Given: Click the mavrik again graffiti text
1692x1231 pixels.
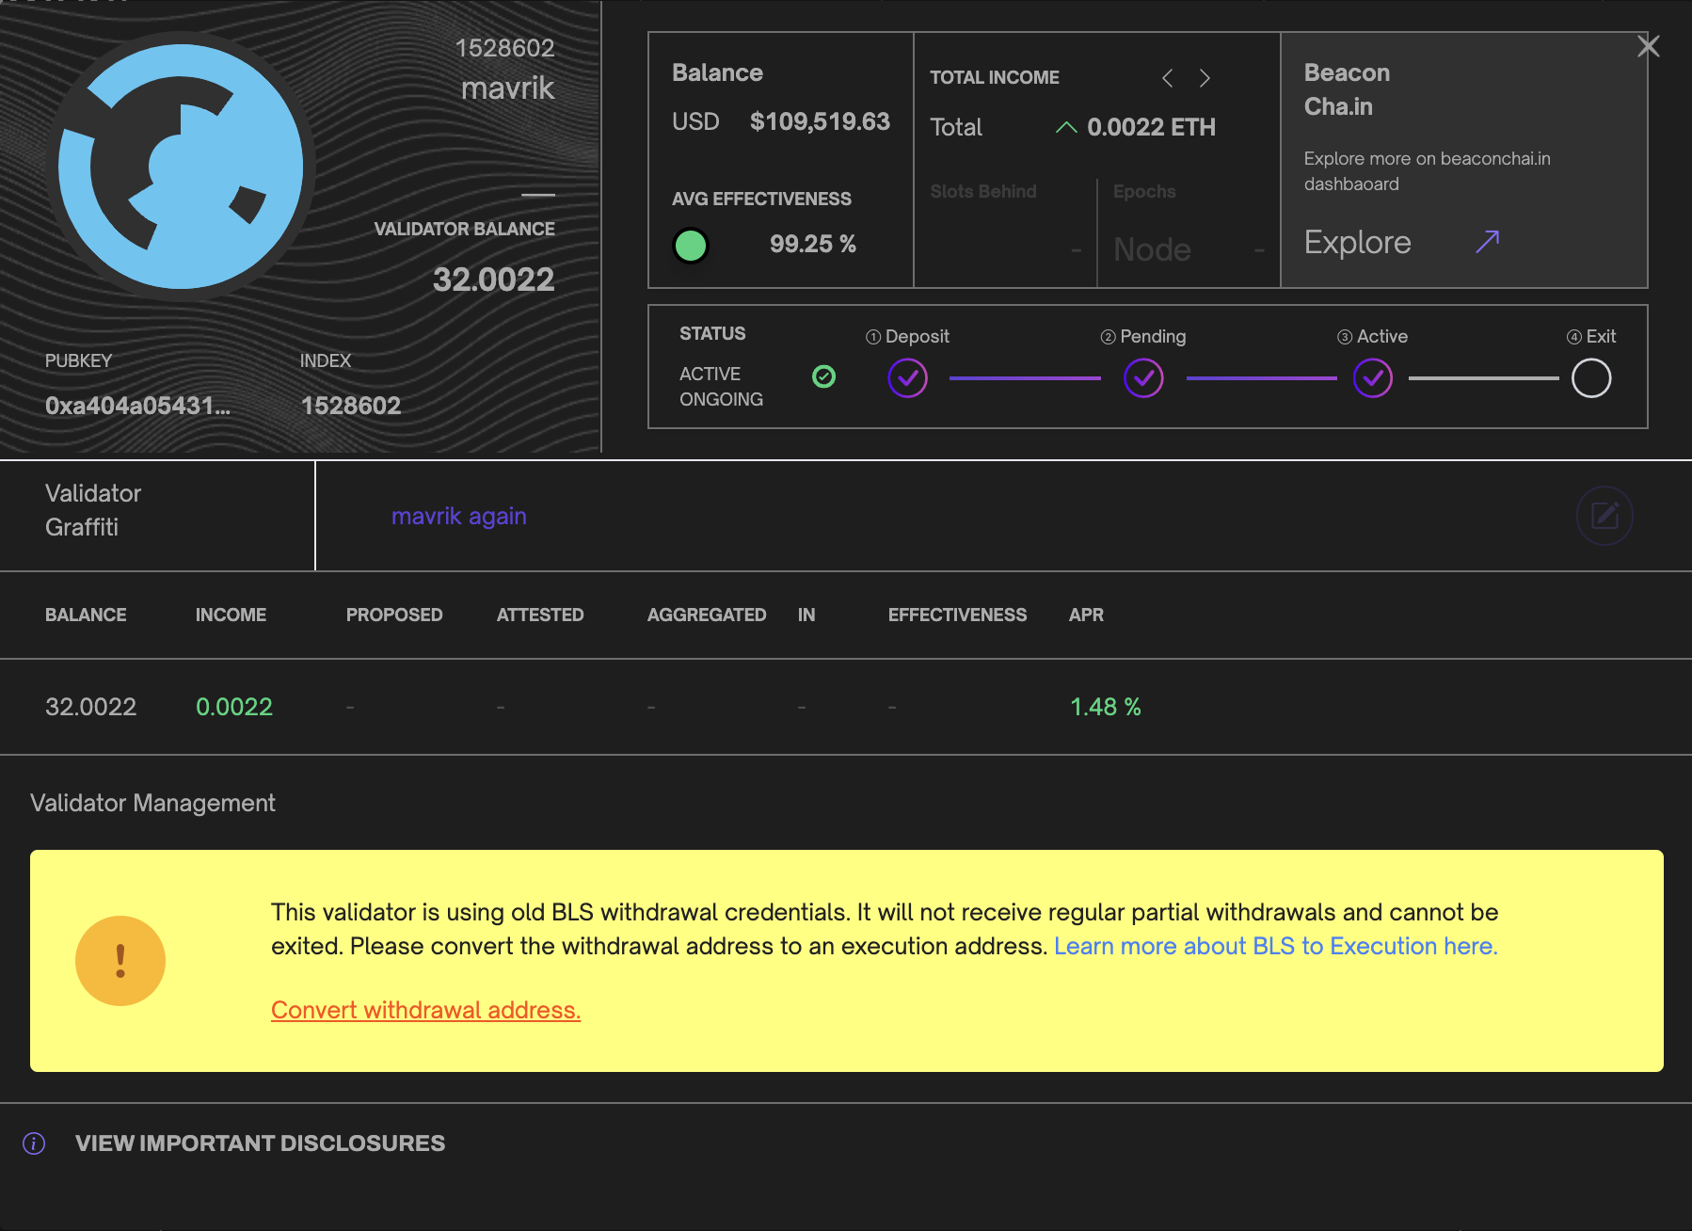Looking at the screenshot, I should coord(459,516).
